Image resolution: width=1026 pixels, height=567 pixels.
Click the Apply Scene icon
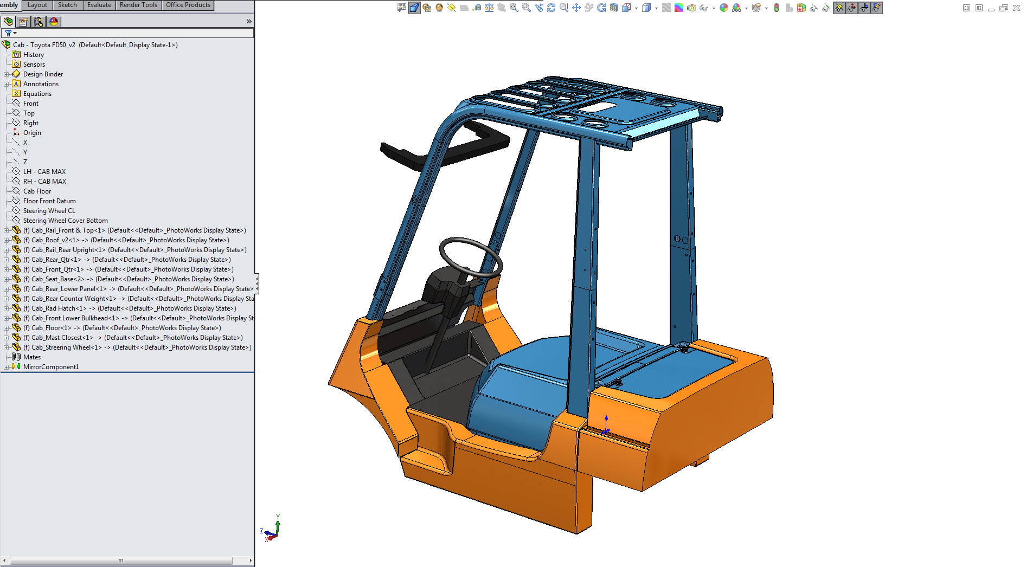click(736, 8)
